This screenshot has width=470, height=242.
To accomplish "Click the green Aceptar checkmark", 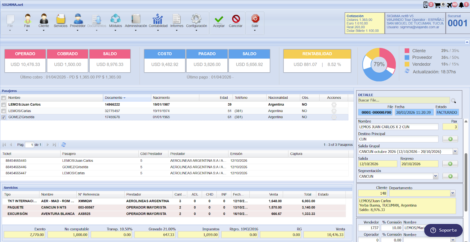I will 219,19.
